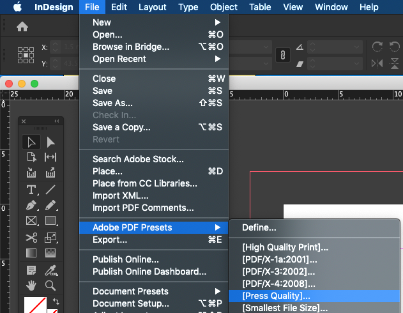Open the Layout menu
This screenshot has width=403, height=313.
click(153, 7)
